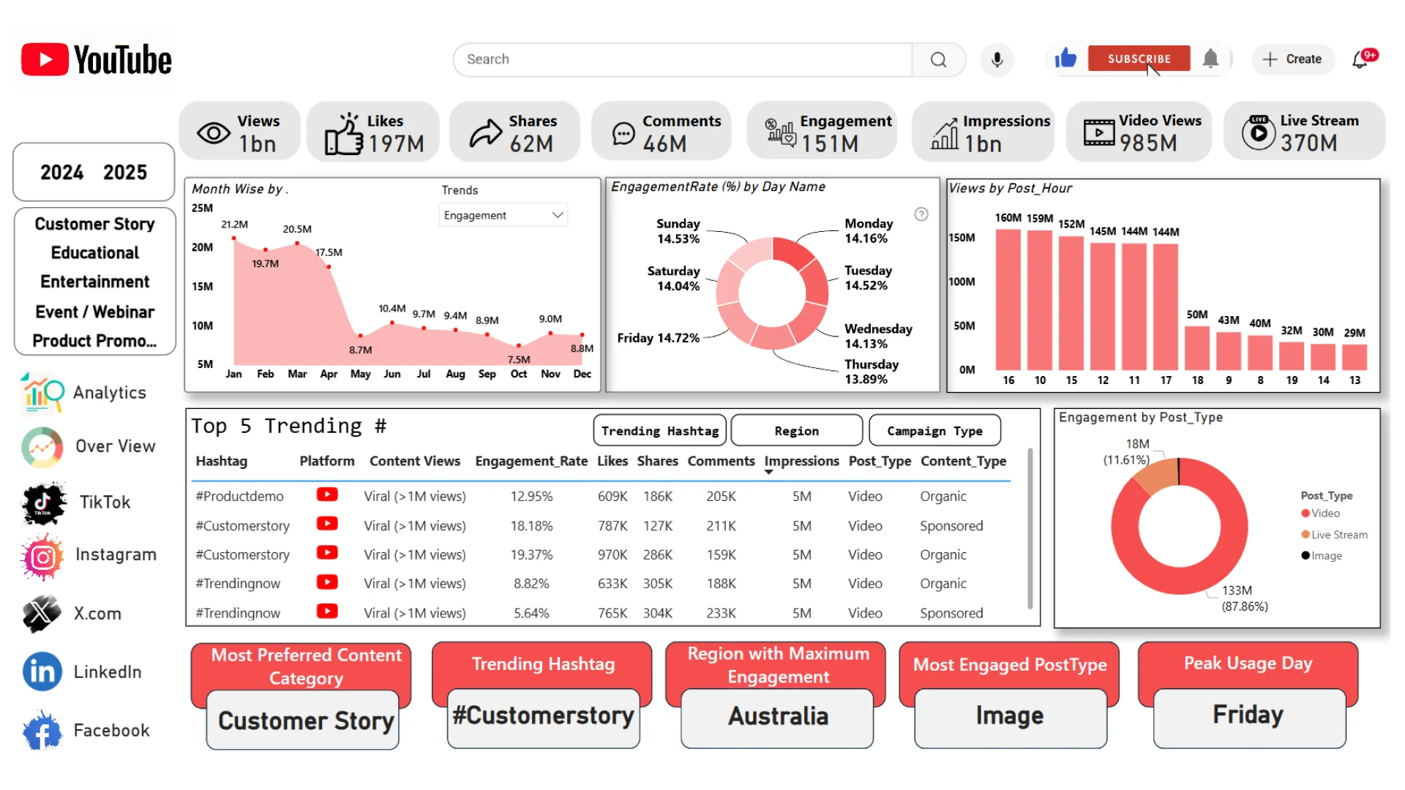The image size is (1405, 790).
Task: Click the Image legend color swatch
Action: (x=1305, y=556)
